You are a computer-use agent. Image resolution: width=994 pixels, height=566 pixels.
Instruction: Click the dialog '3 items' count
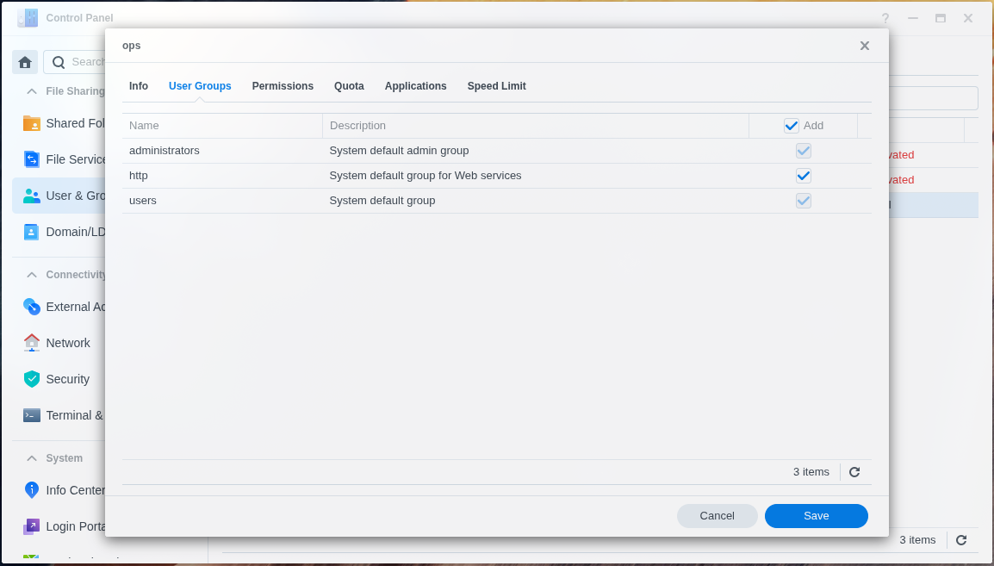[x=811, y=472]
